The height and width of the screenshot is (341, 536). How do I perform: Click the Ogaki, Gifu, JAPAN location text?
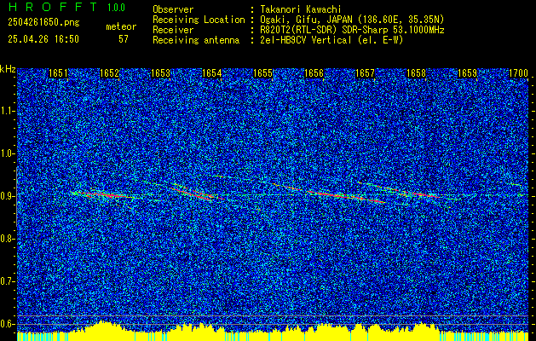[x=352, y=20]
